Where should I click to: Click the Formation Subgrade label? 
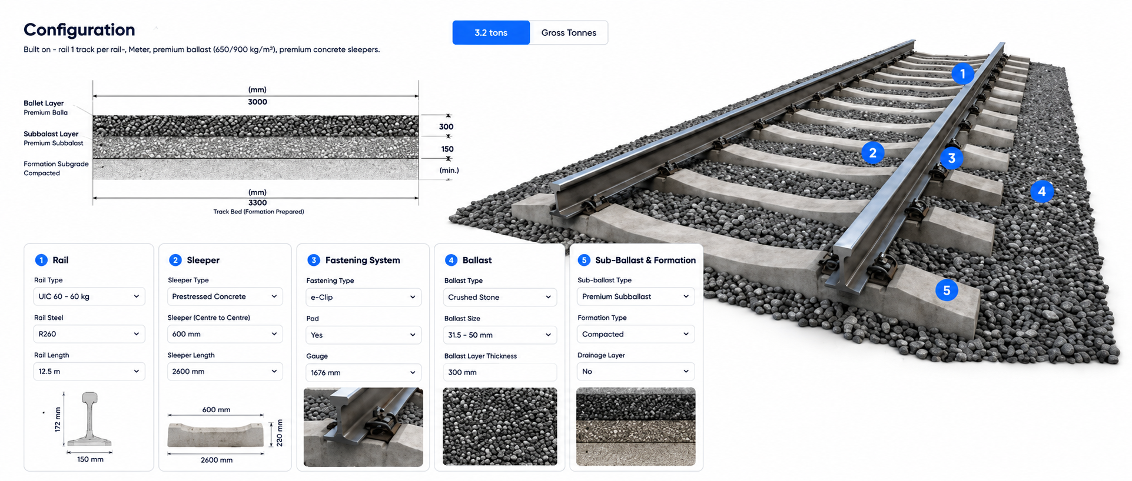coord(56,164)
